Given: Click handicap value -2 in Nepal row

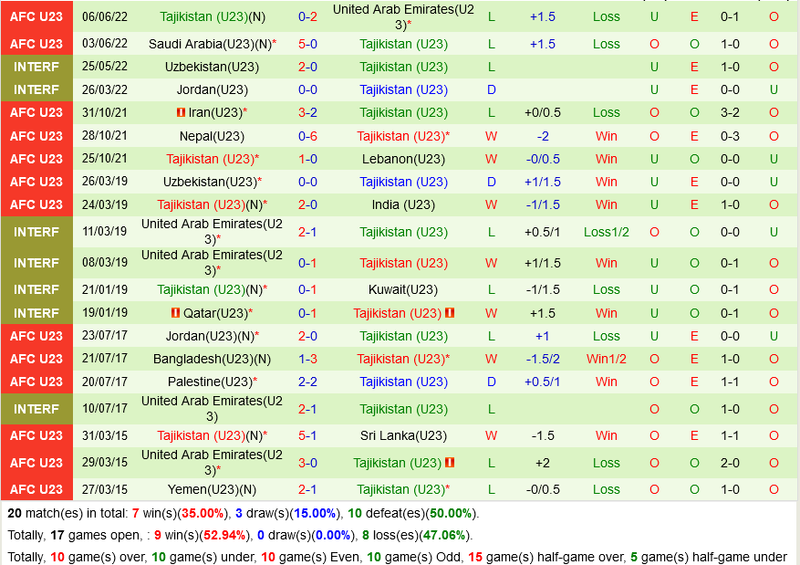Looking at the screenshot, I should coord(543,136).
